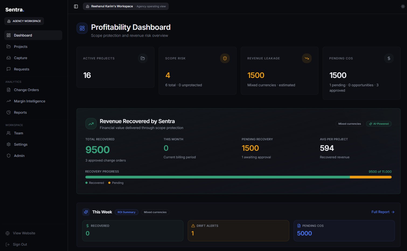
Task: Click the Profitability Dashboard header icon
Action: click(82, 28)
